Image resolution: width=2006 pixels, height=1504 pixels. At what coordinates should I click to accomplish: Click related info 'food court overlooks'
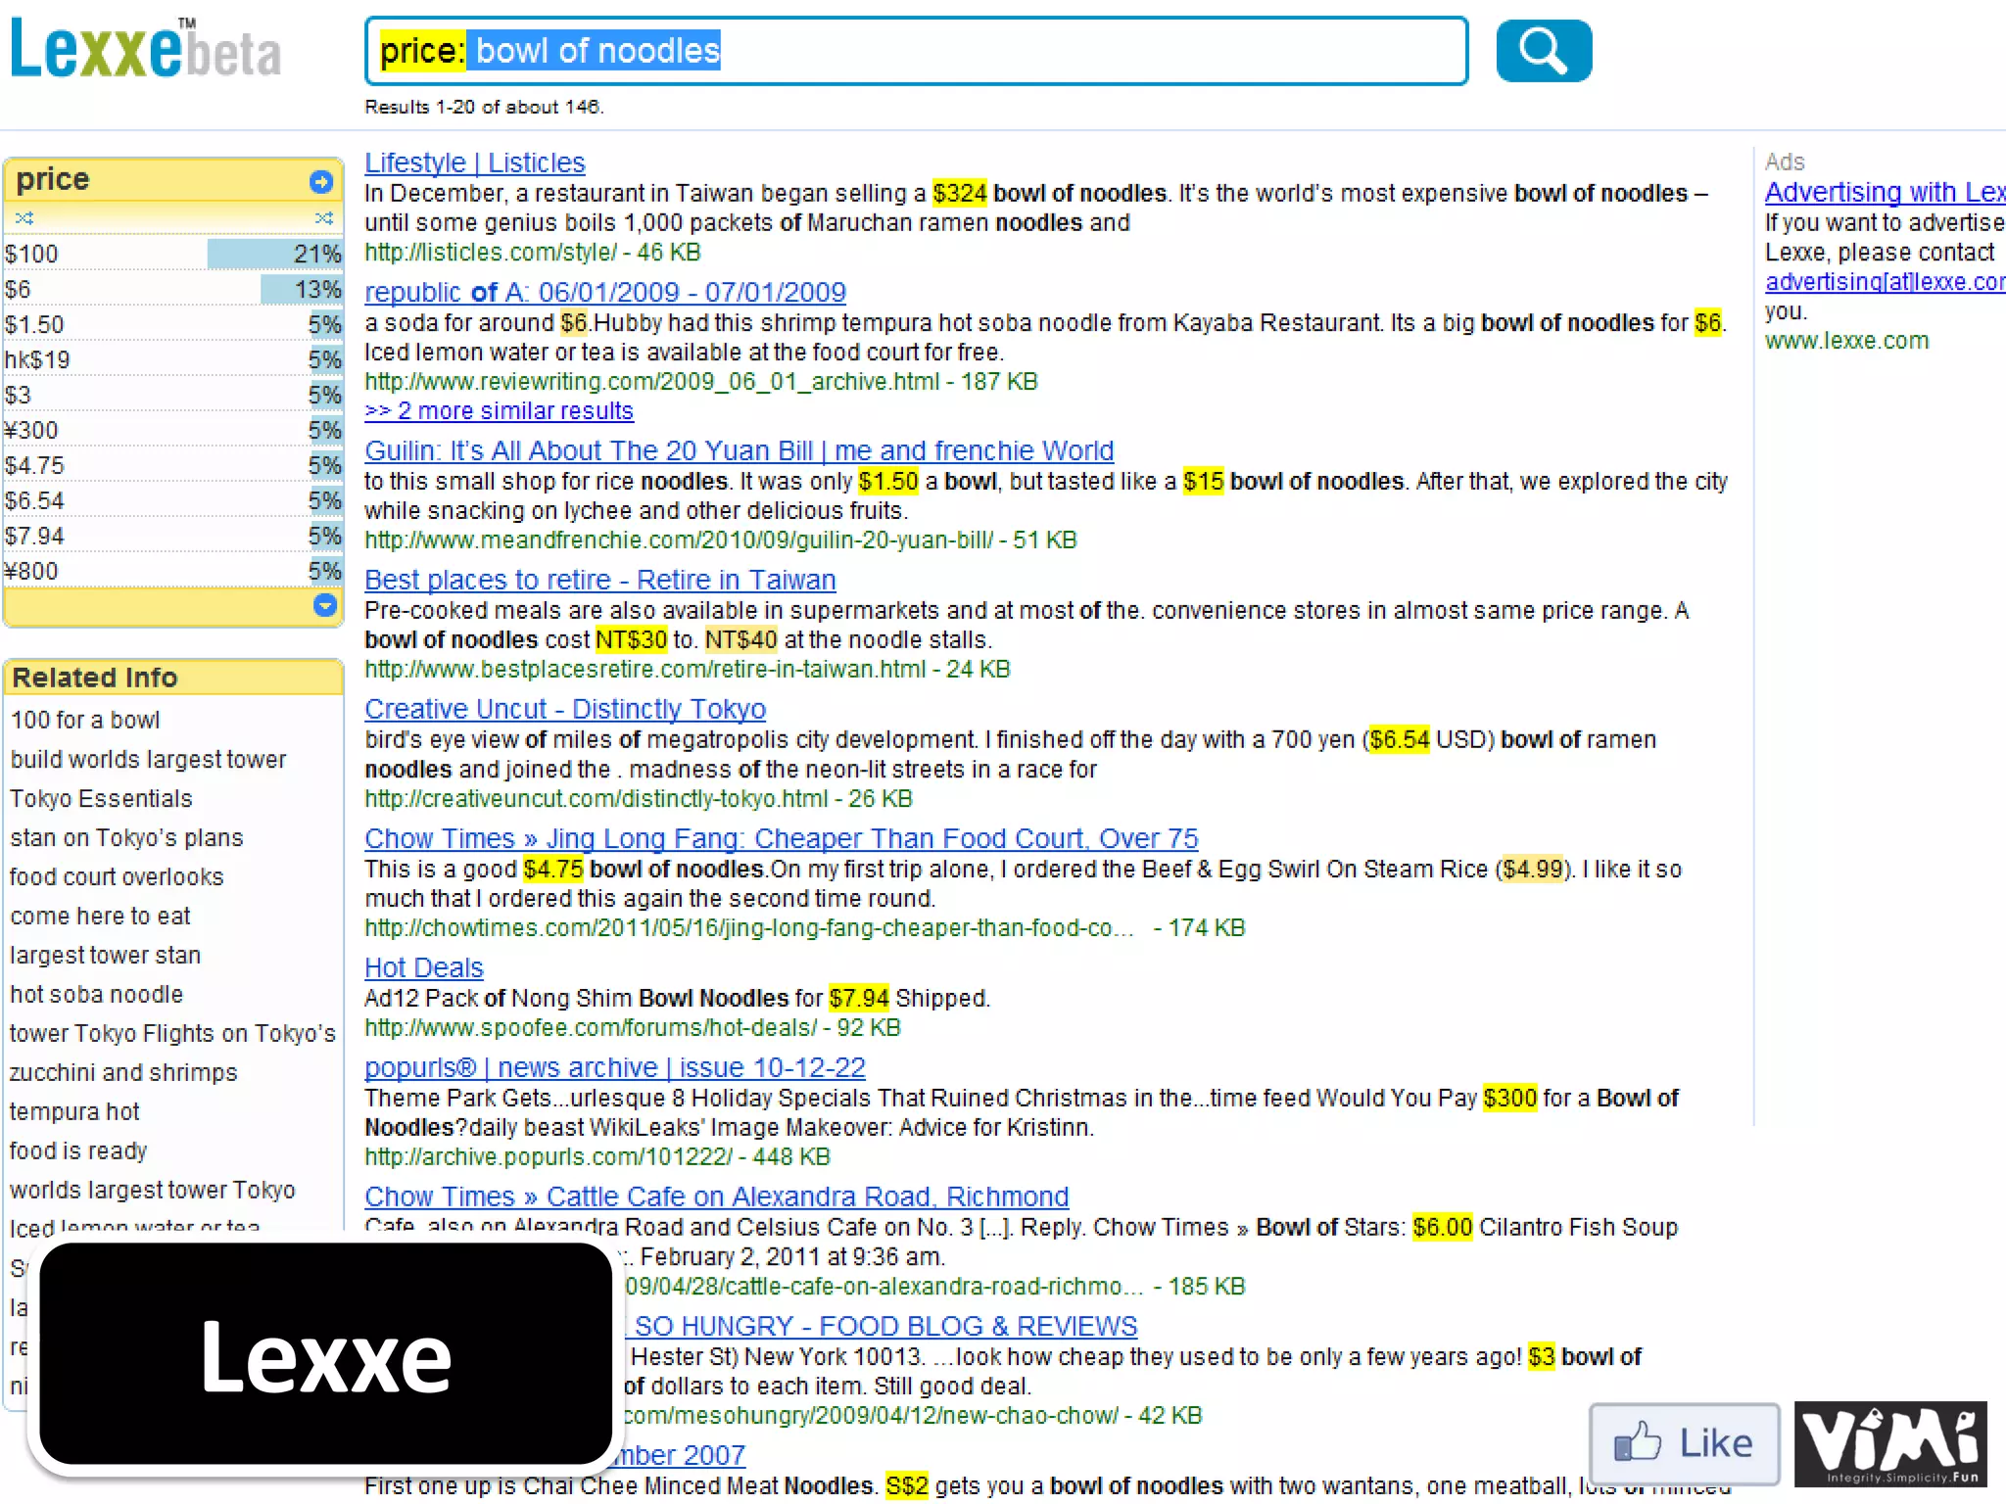point(117,876)
